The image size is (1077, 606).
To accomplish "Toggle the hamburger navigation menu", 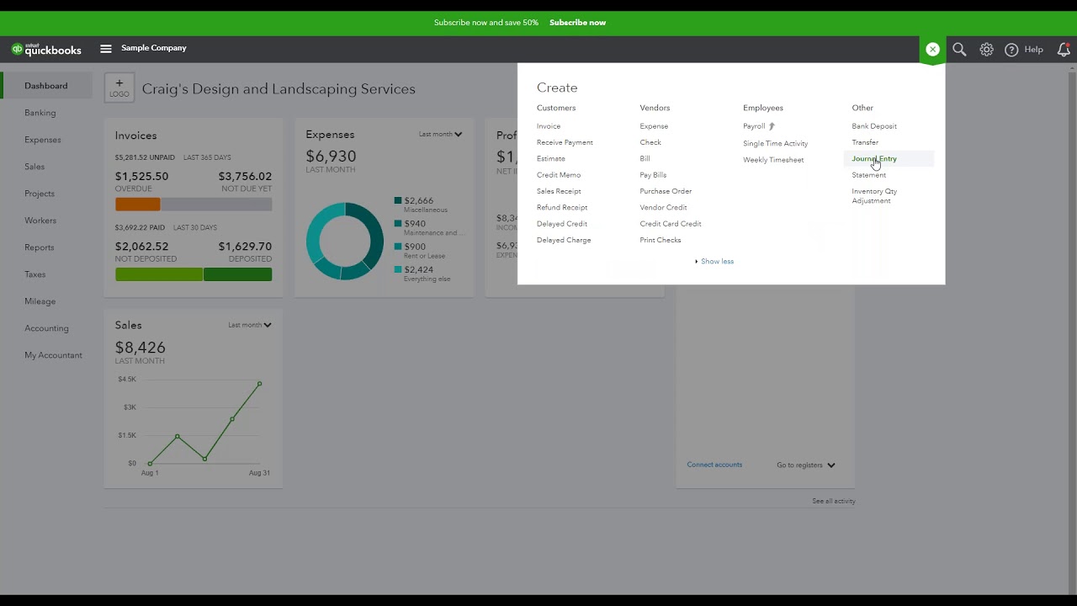I will point(106,49).
